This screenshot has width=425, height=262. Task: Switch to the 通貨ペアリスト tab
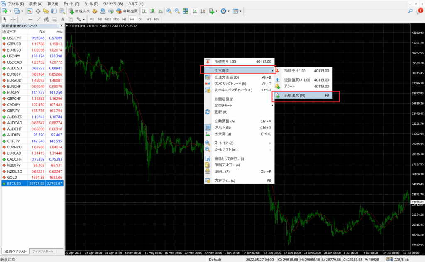[x=15, y=251]
